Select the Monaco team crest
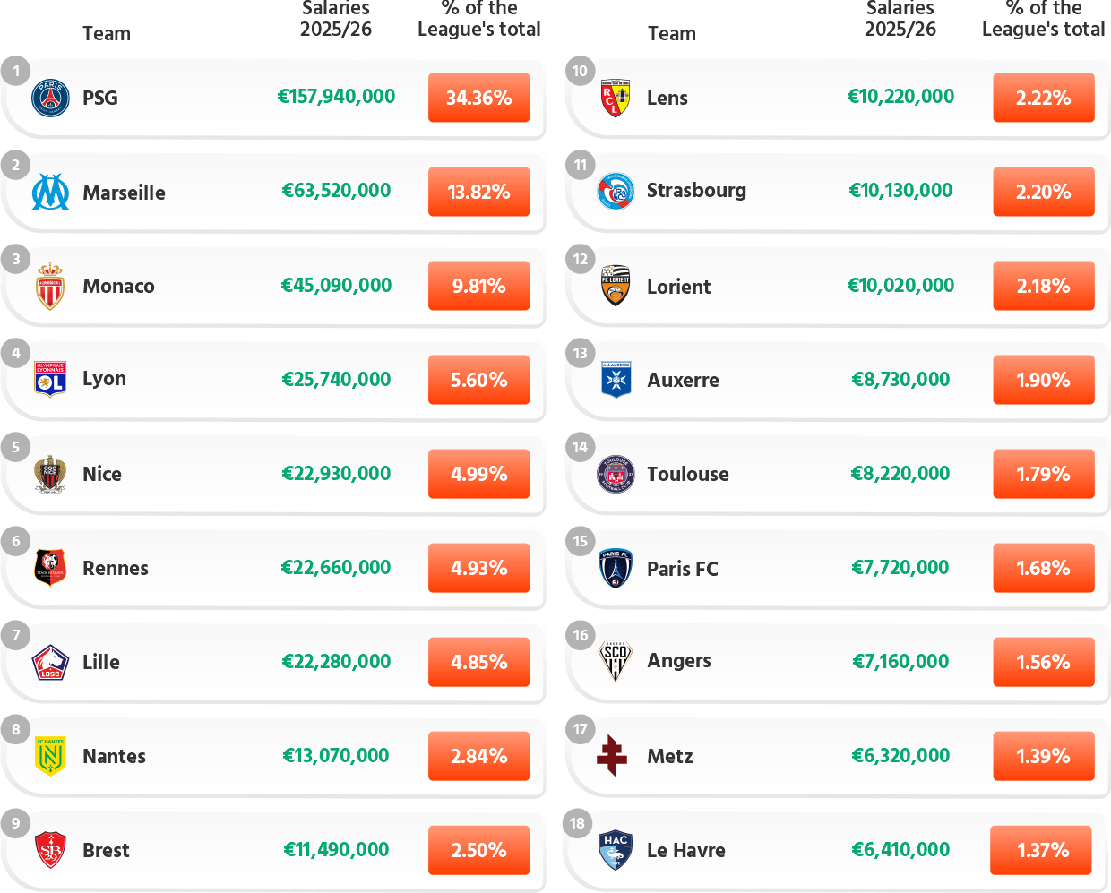 tap(50, 286)
